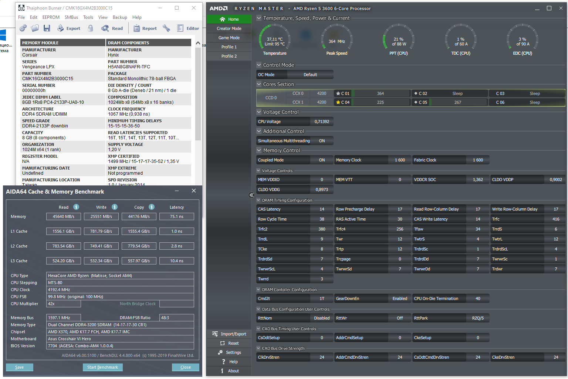Screen dimensions: 568x379
Task: Open Import/Export in Ryzen Master
Action: (x=229, y=334)
